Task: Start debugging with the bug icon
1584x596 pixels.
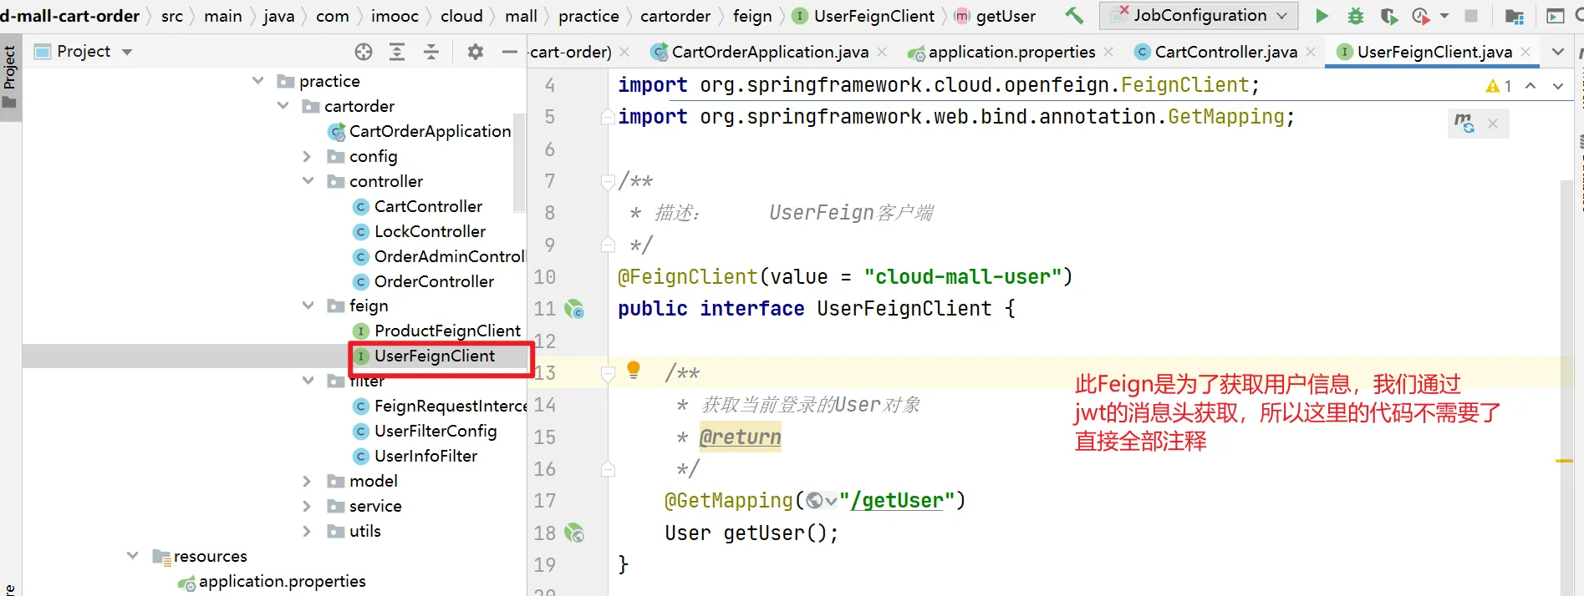Action: coord(1356,16)
